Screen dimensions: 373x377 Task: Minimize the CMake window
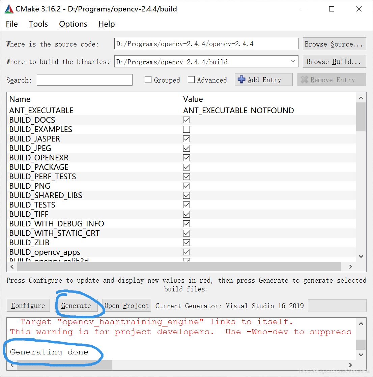(x=305, y=9)
